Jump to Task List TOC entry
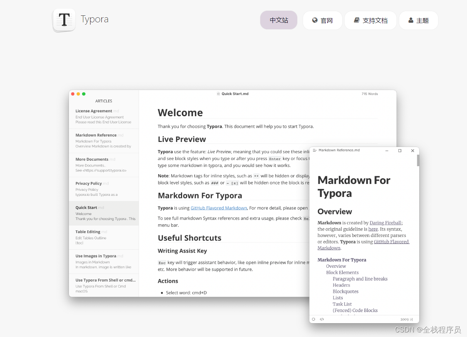The width and height of the screenshot is (467, 337). 342,304
